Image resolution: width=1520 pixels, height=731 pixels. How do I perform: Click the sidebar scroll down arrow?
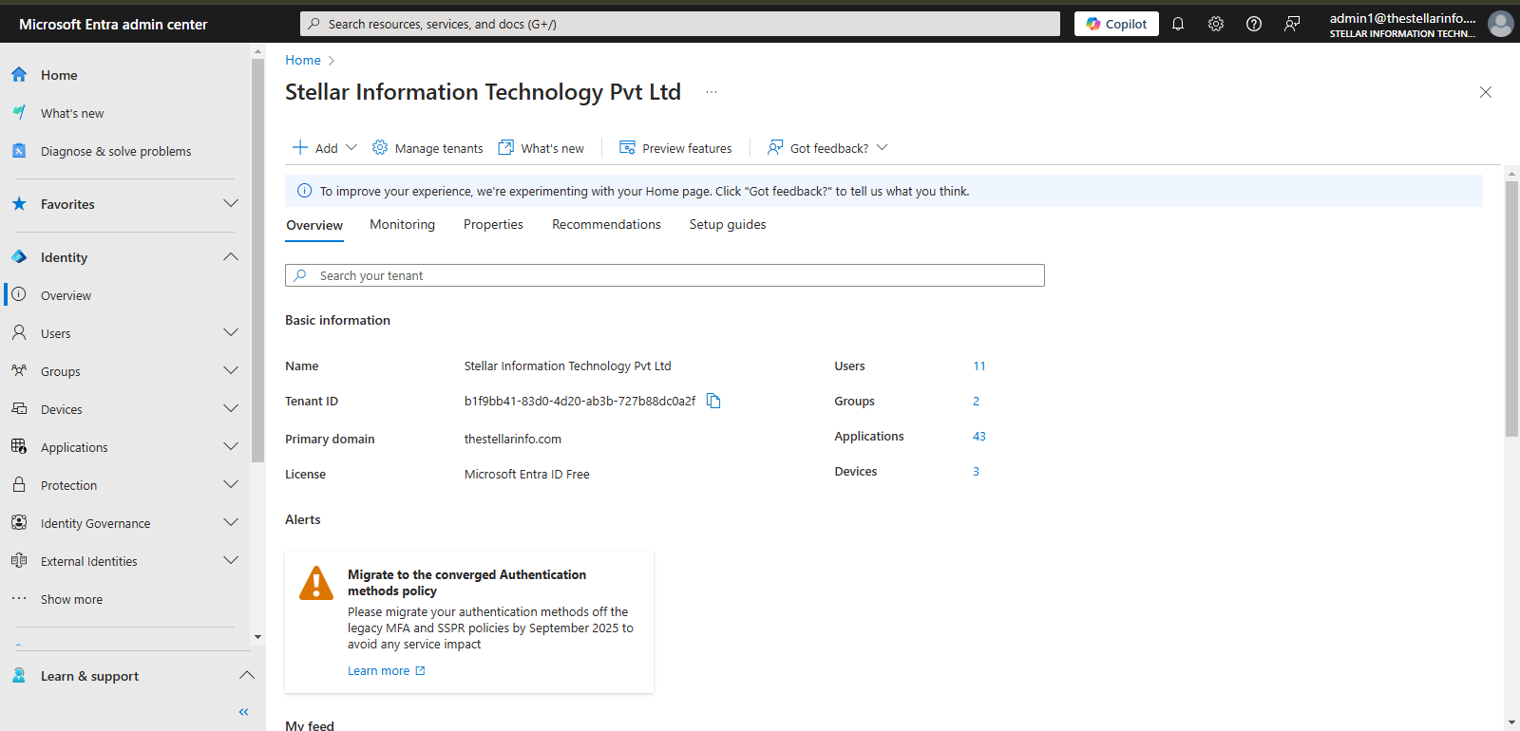[257, 637]
